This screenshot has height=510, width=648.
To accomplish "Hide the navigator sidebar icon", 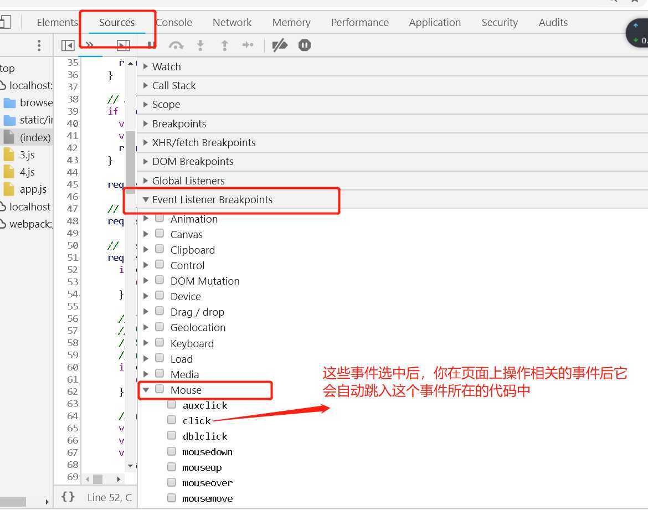I will (68, 45).
